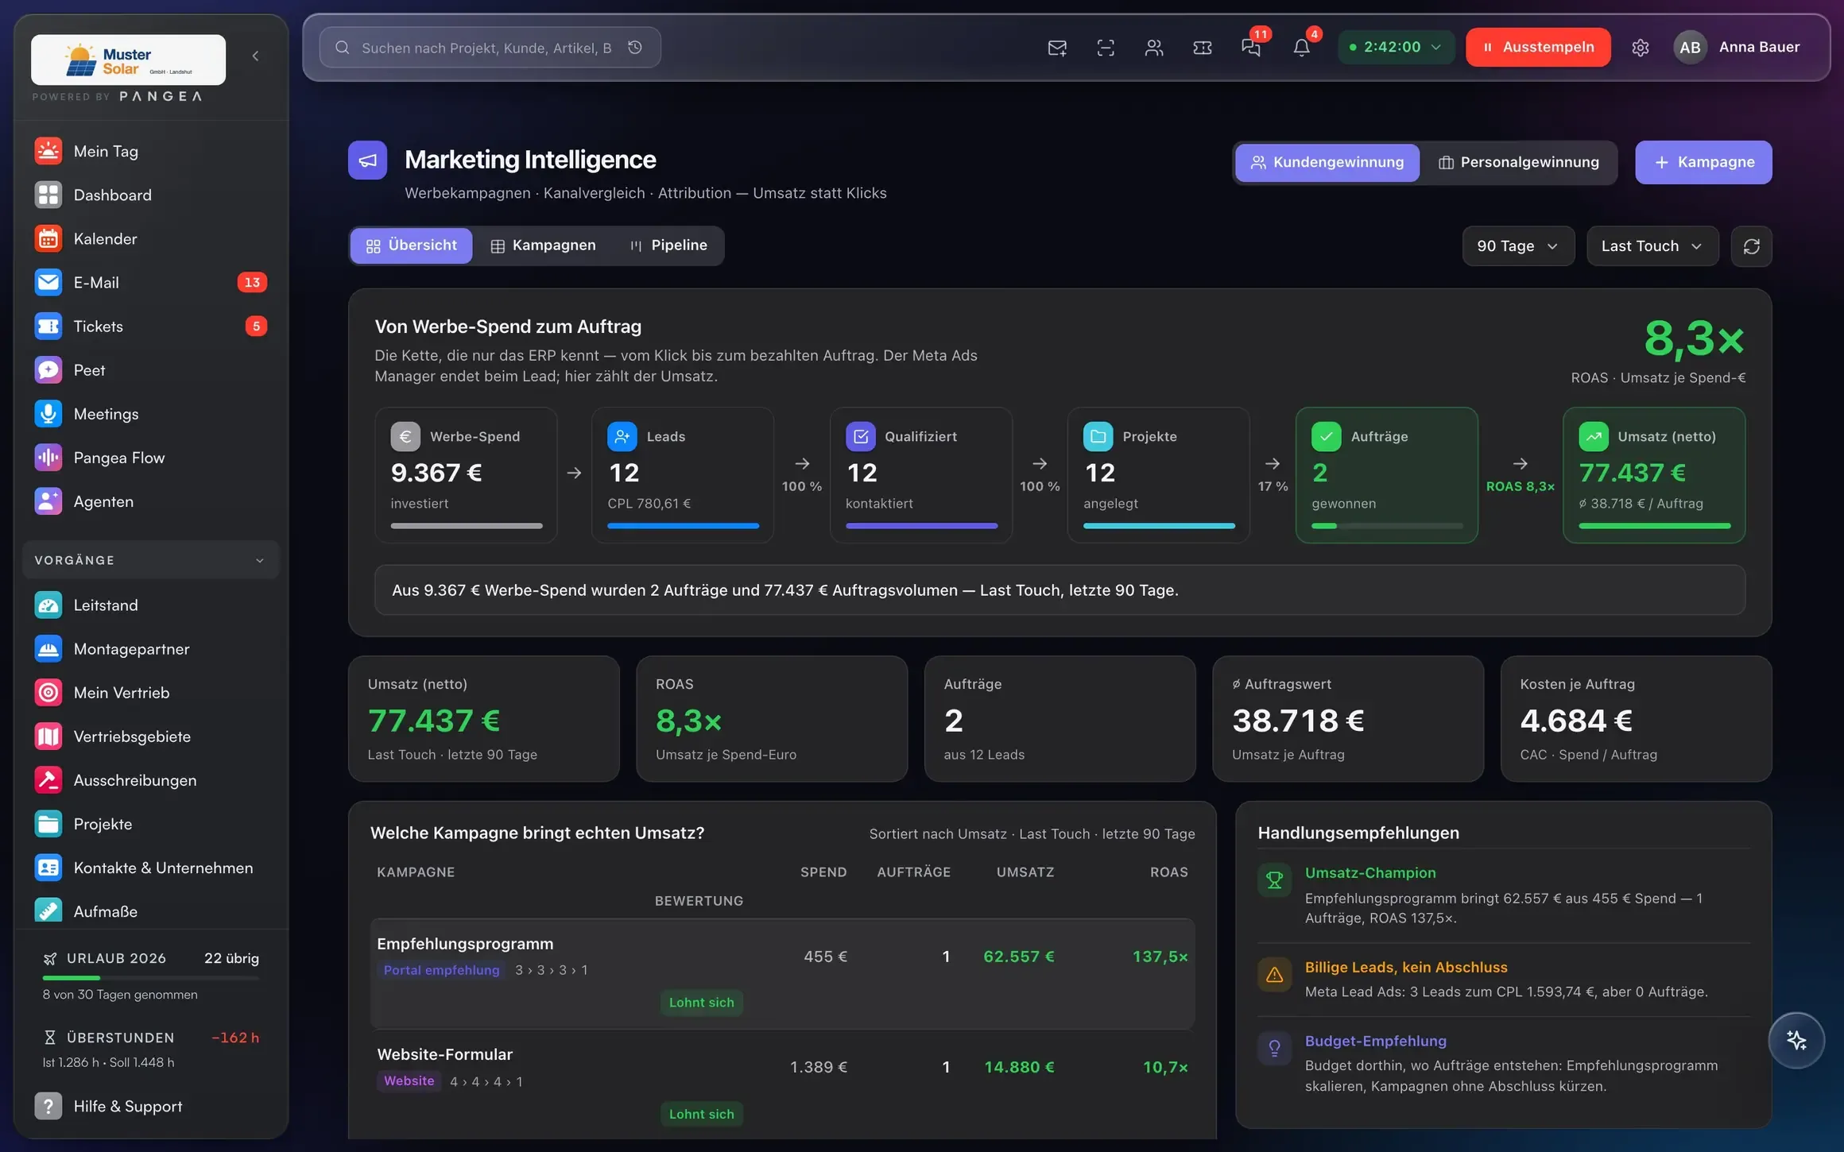Focus the project search field
This screenshot has height=1152, width=1844.
pos(490,48)
